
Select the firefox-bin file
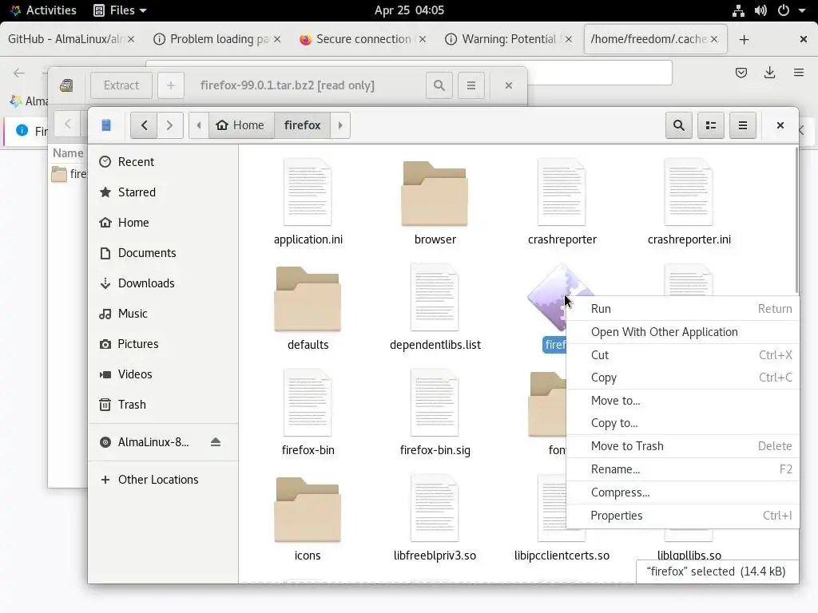[308, 413]
